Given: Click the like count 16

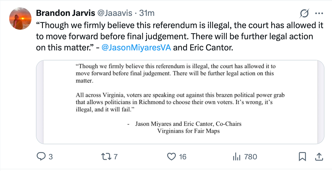Looking at the screenshot, I should pos(182,157).
